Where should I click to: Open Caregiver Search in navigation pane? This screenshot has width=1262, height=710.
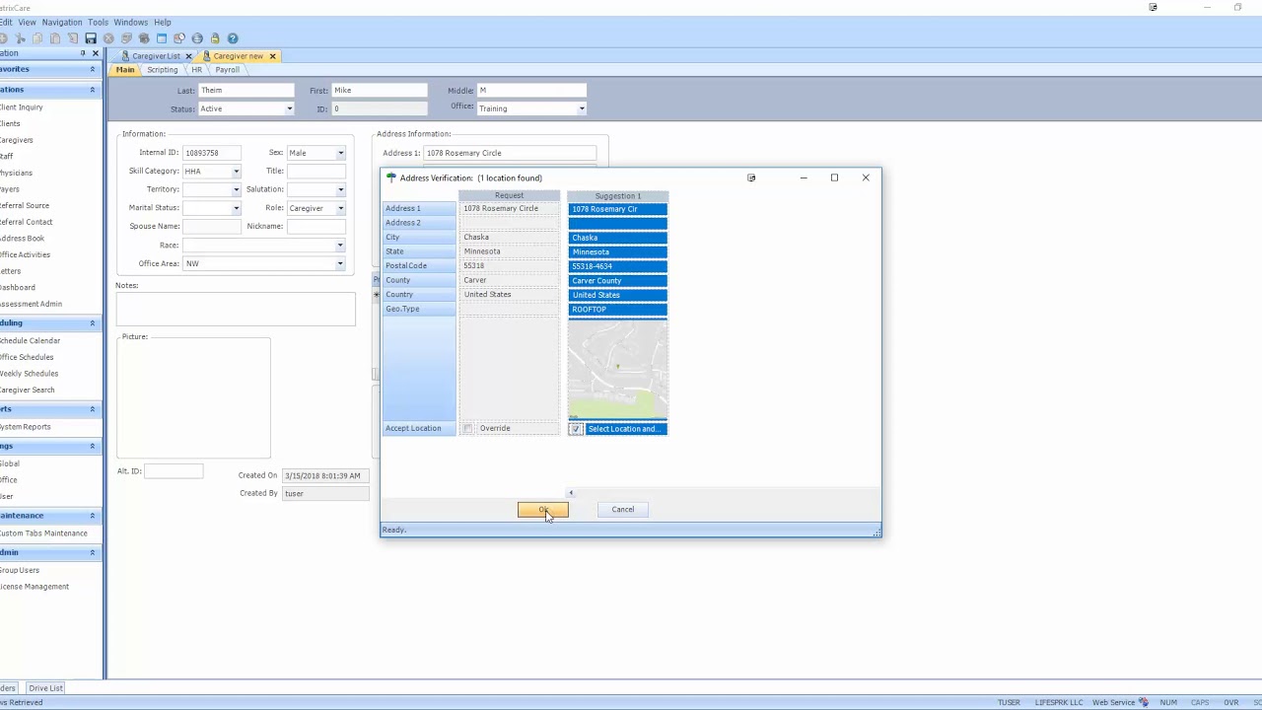tap(27, 390)
